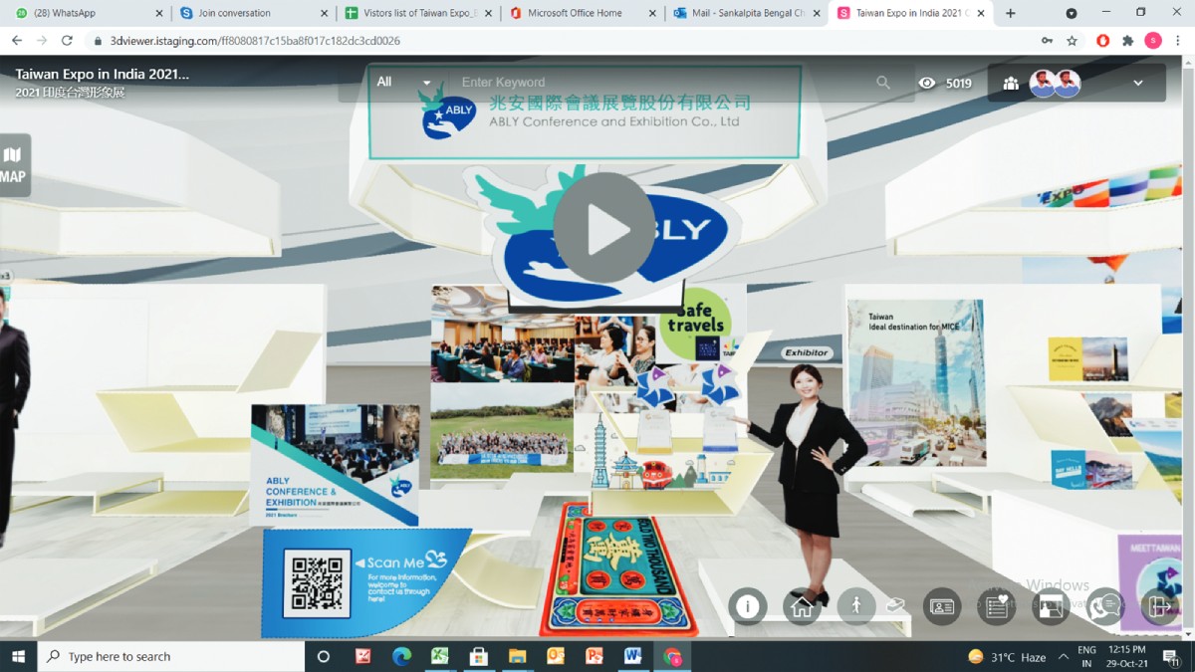1195x672 pixels.
Task: Click the exit booth door icon
Action: pyautogui.click(x=1160, y=606)
